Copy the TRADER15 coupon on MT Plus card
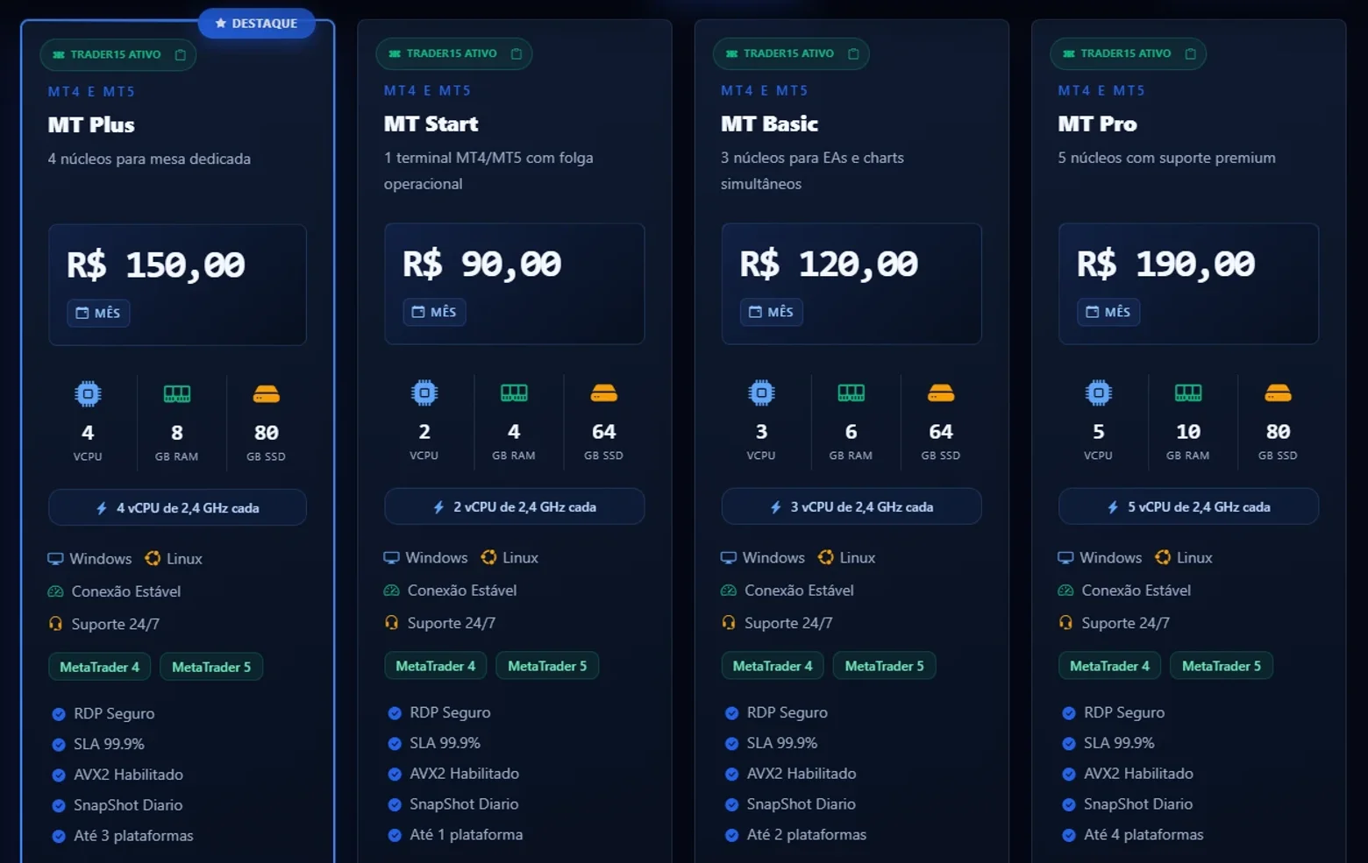 tap(181, 54)
